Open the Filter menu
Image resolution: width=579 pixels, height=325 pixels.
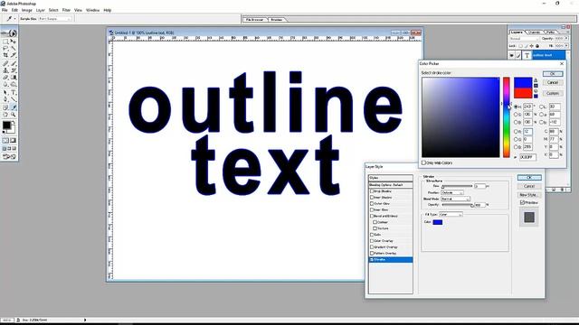[x=66, y=10]
